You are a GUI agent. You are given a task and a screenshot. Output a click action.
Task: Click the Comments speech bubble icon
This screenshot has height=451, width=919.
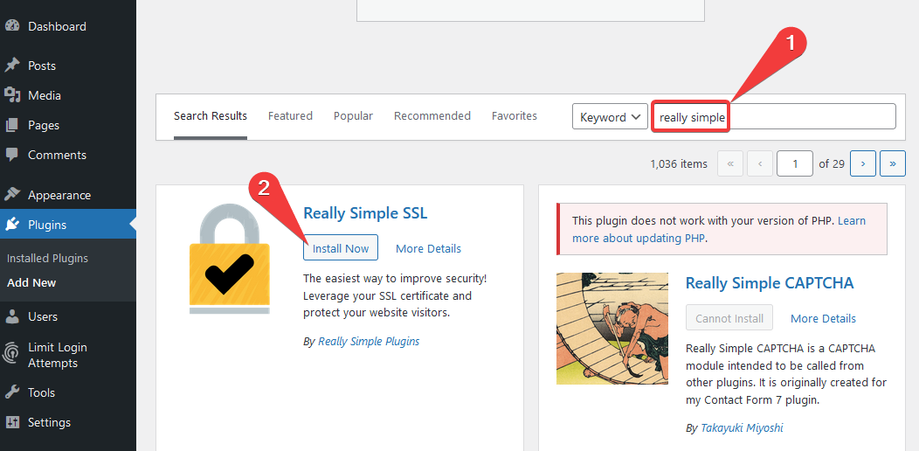[x=11, y=155]
